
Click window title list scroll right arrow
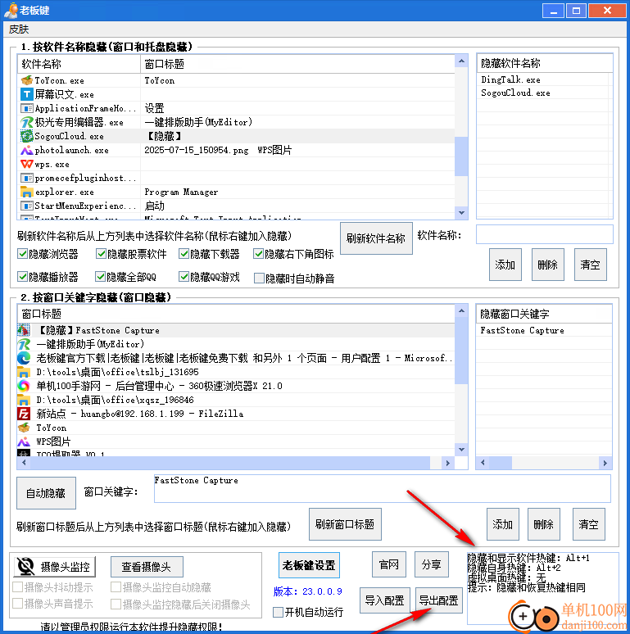(x=447, y=463)
